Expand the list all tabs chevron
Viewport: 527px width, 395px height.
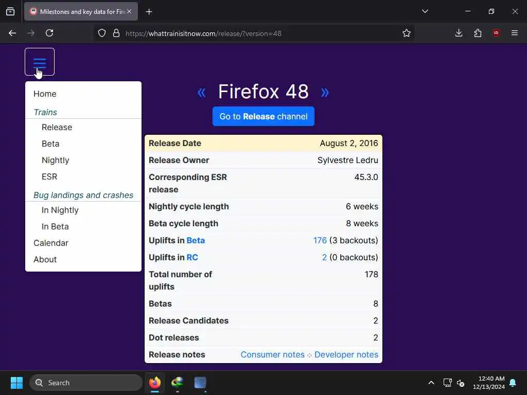[425, 11]
